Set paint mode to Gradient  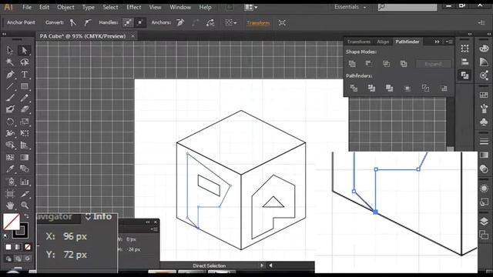18,247
